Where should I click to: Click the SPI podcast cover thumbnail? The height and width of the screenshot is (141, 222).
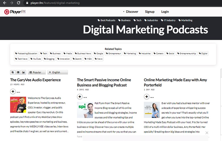85,110
